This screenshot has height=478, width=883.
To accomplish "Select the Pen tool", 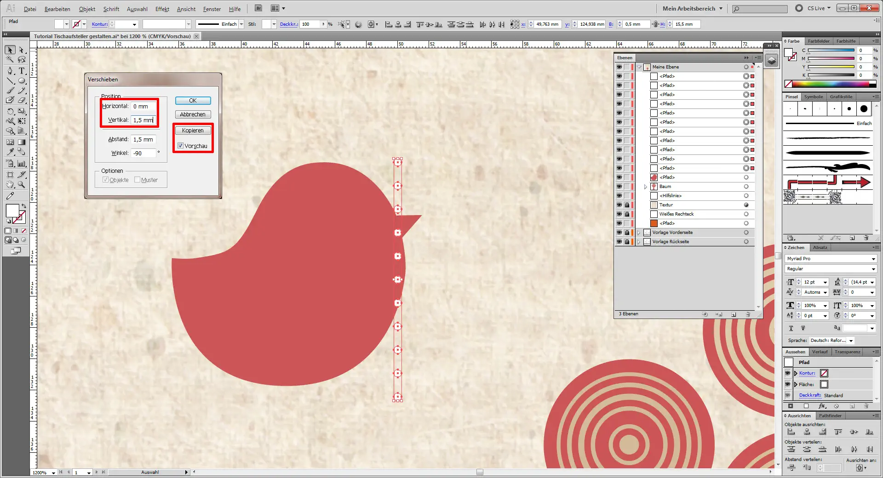I will (x=10, y=71).
